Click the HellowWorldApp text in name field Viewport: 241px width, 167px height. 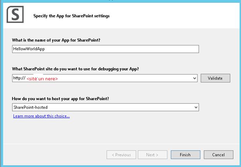pos(29,49)
